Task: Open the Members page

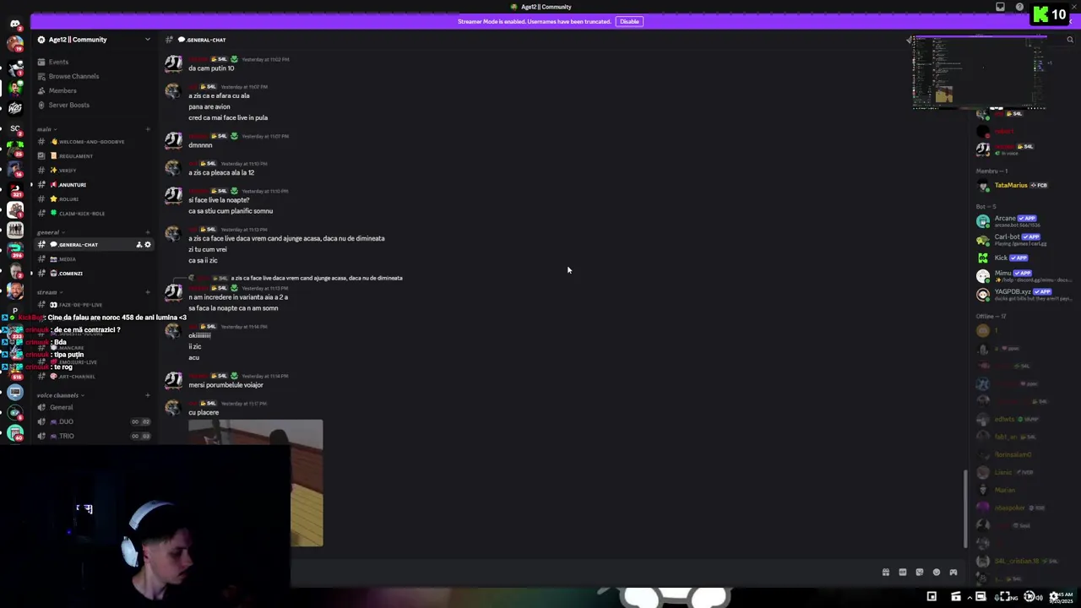Action: [x=93, y=90]
